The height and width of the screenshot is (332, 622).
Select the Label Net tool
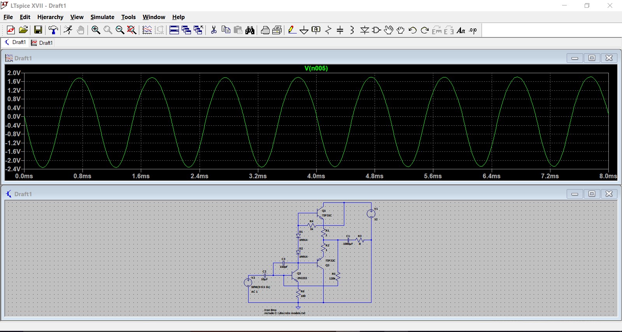coord(316,30)
